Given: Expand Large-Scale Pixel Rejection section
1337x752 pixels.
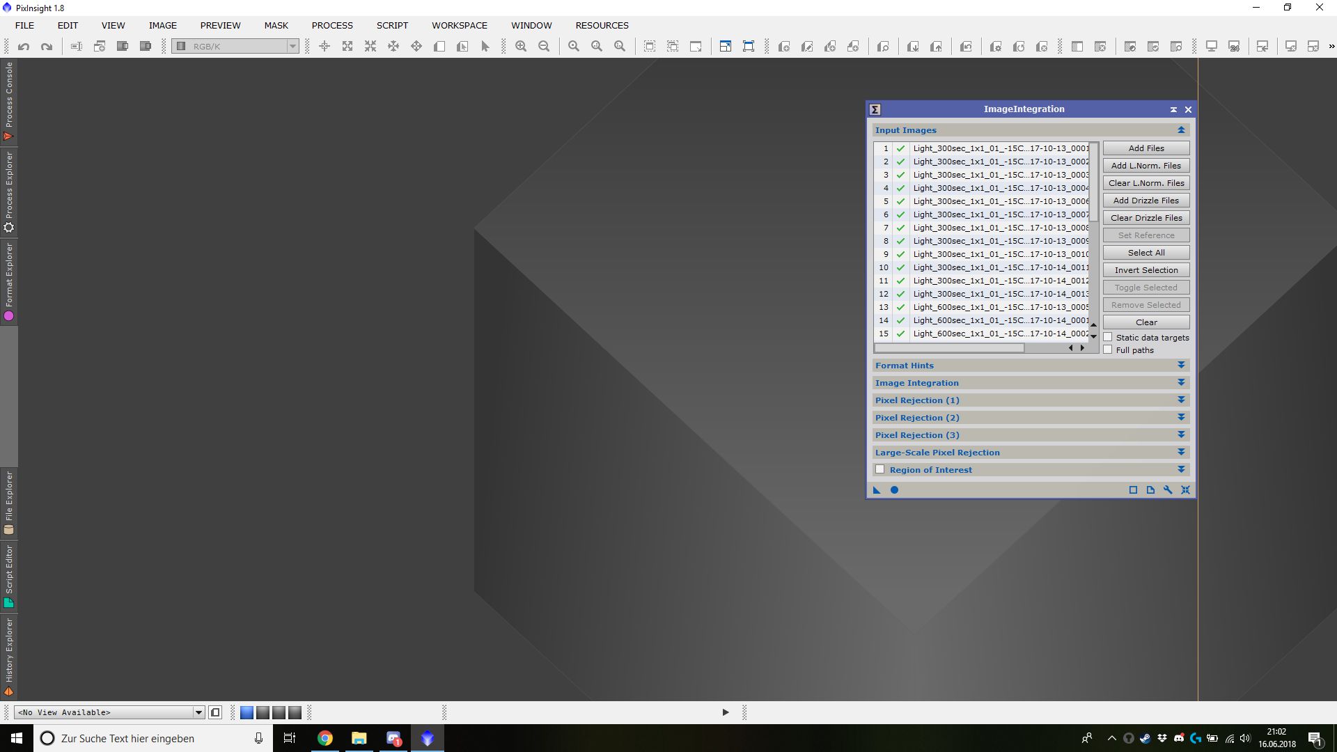Looking at the screenshot, I should click(1181, 452).
